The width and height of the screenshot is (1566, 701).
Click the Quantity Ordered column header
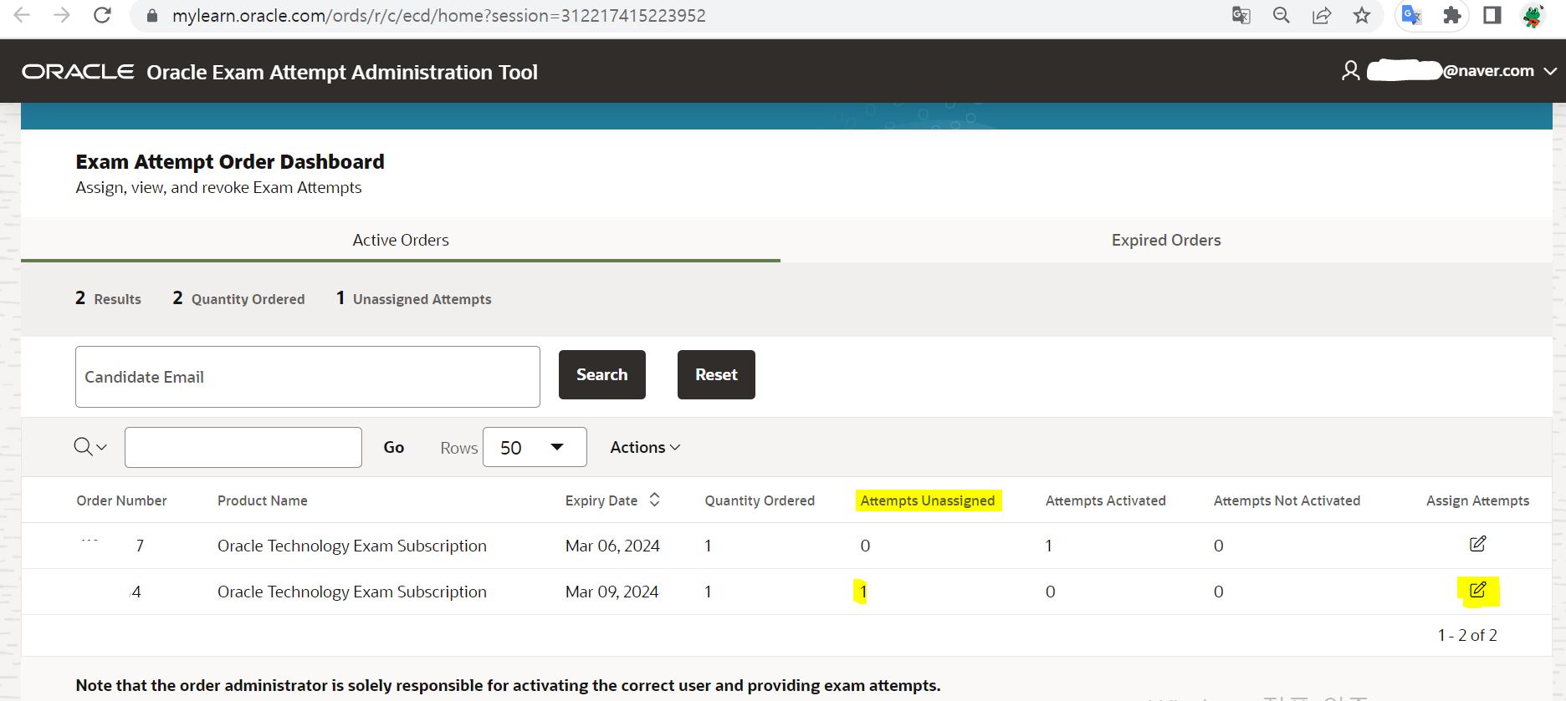pyautogui.click(x=760, y=500)
